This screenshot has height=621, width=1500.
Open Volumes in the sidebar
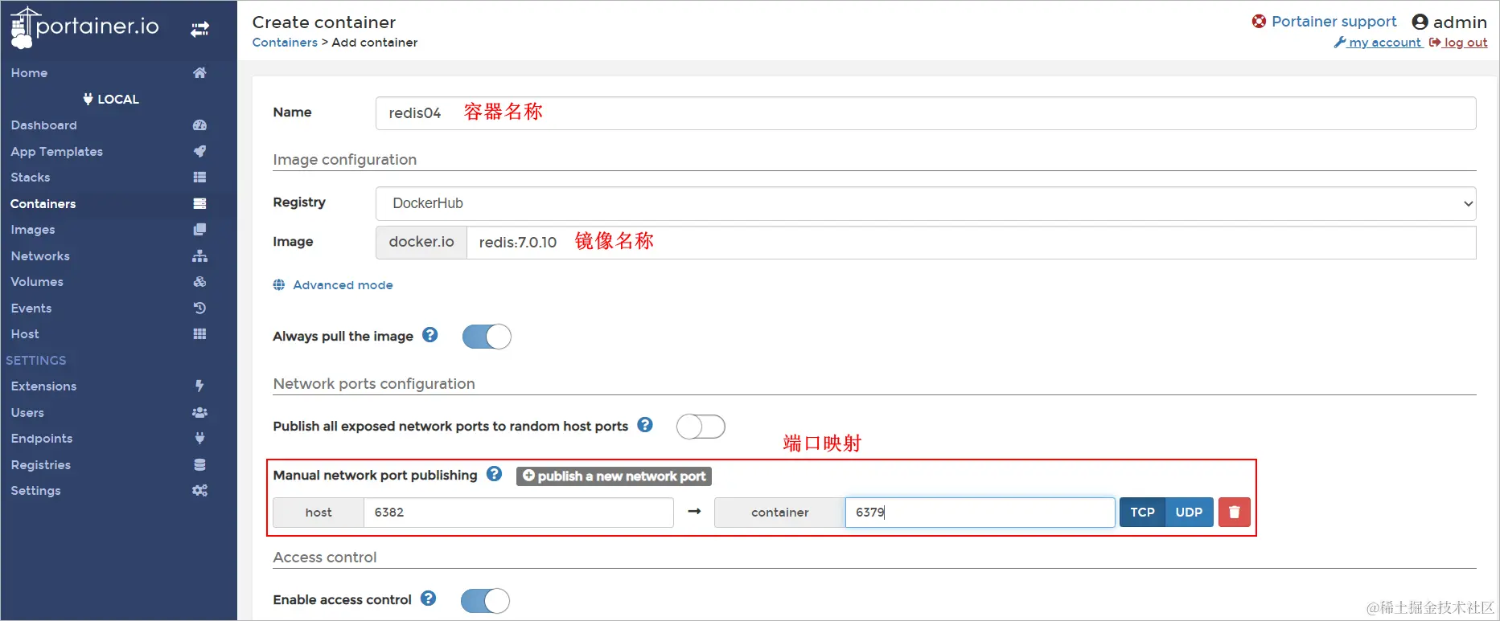(37, 282)
